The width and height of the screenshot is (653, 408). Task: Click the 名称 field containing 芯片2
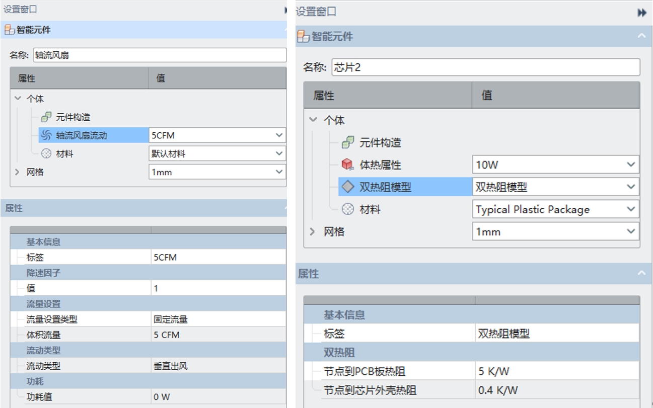[486, 67]
